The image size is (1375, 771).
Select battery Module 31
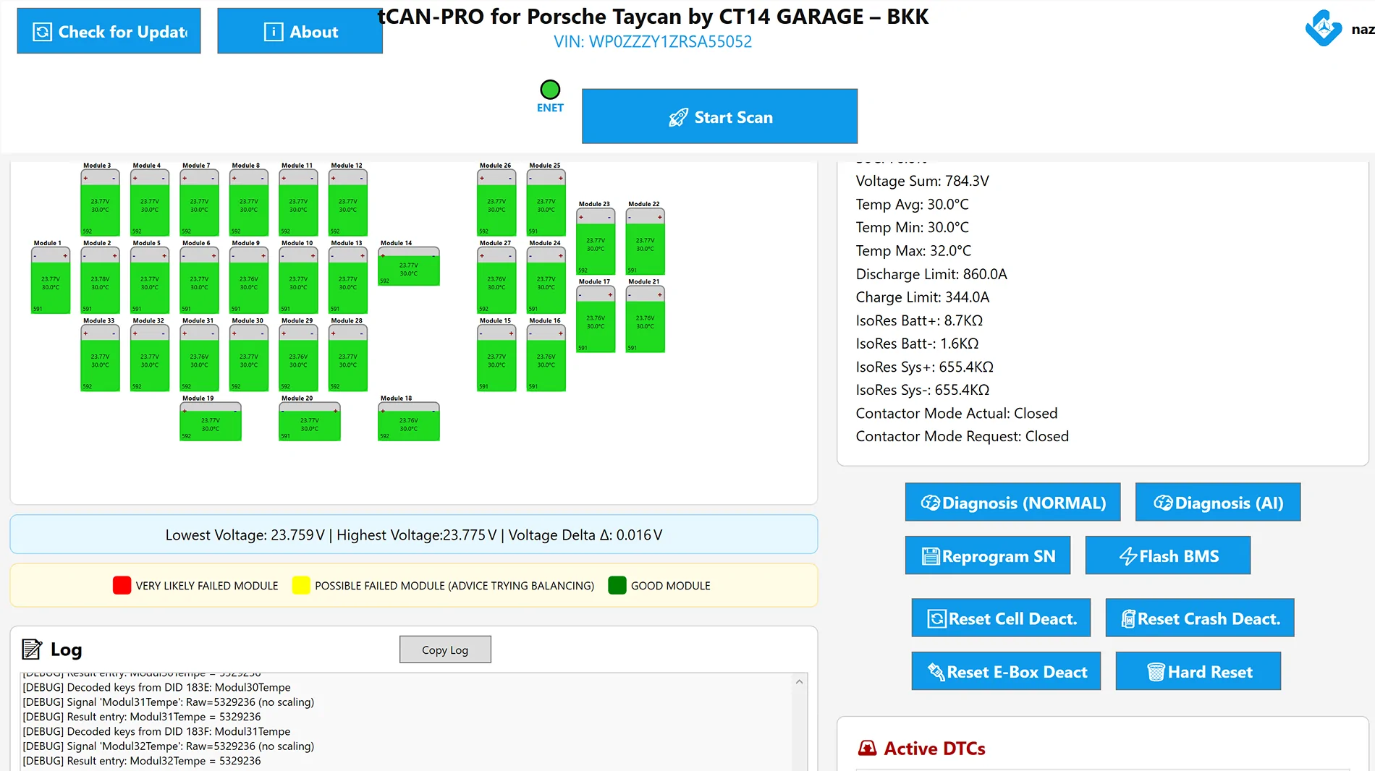(199, 358)
